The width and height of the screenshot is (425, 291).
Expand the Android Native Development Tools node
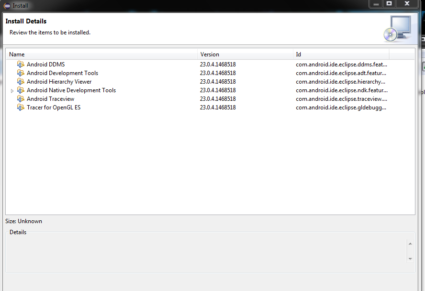point(12,91)
